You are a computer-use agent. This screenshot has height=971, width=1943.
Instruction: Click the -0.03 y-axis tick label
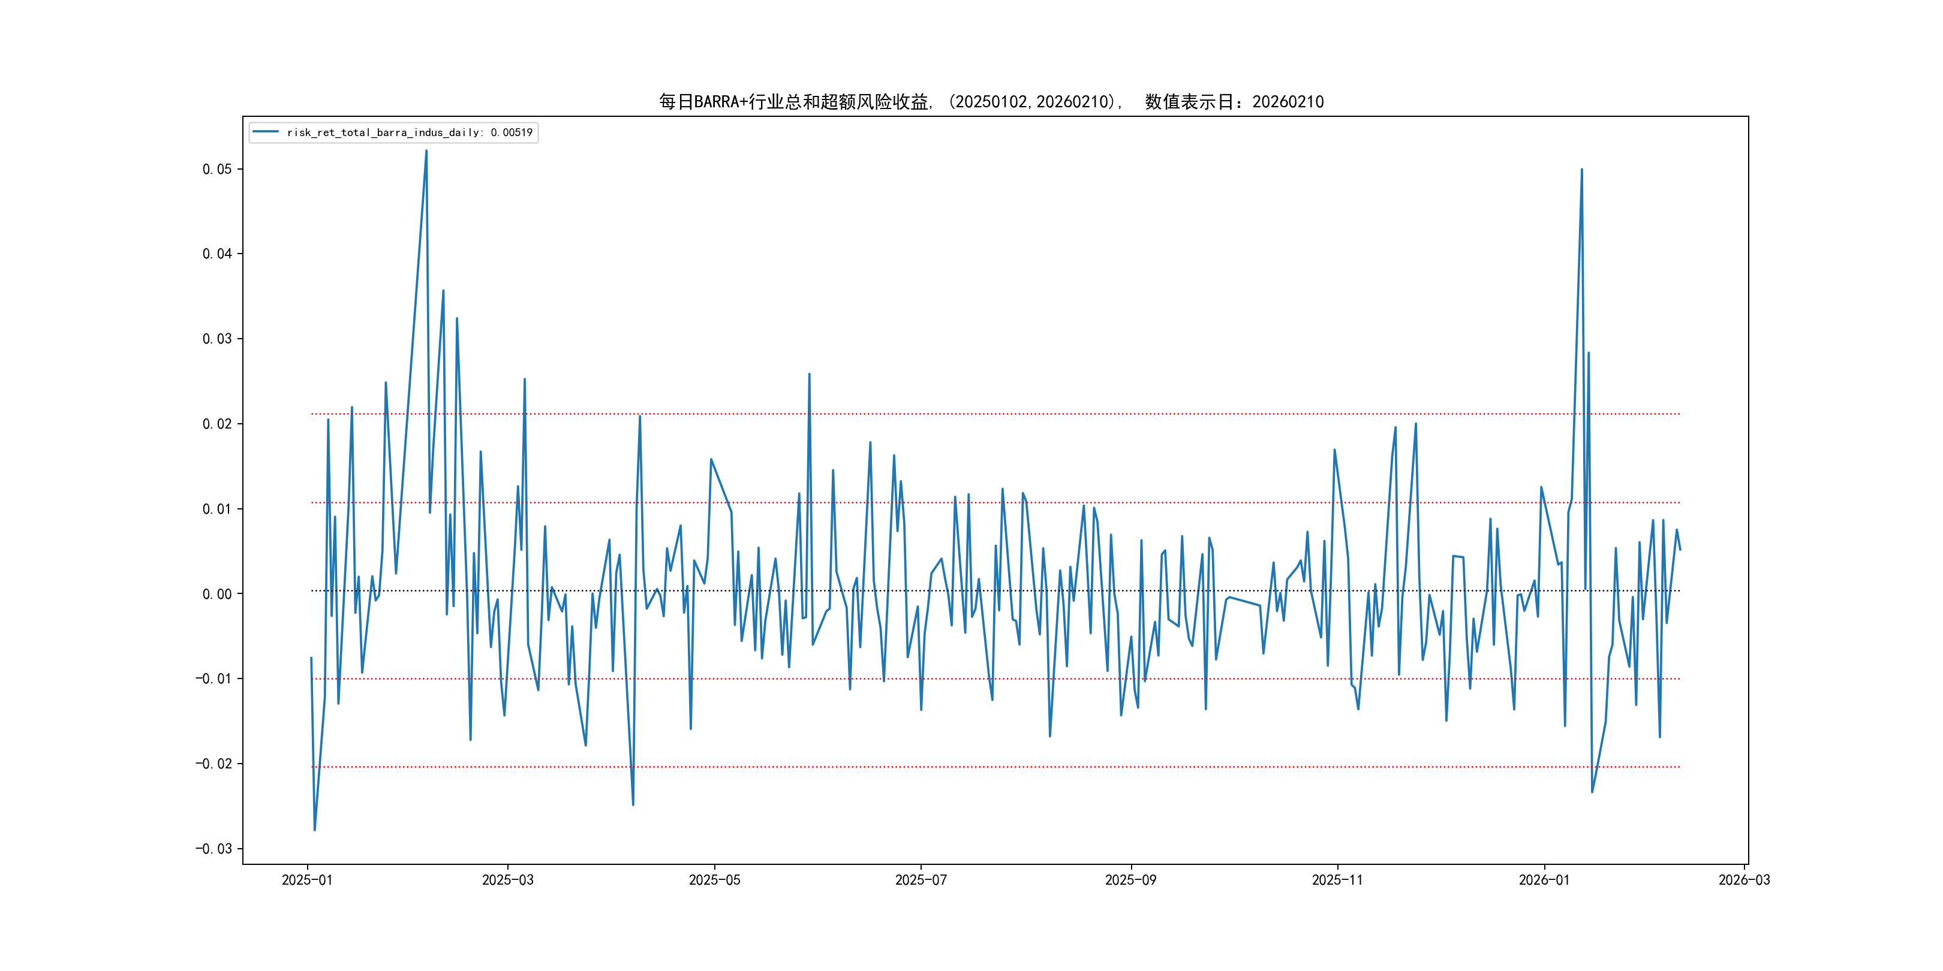click(213, 849)
